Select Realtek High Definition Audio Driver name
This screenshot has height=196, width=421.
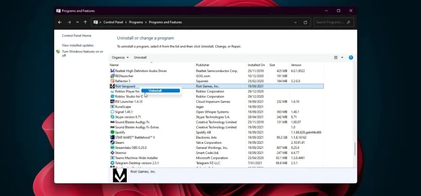pyautogui.click(x=141, y=71)
